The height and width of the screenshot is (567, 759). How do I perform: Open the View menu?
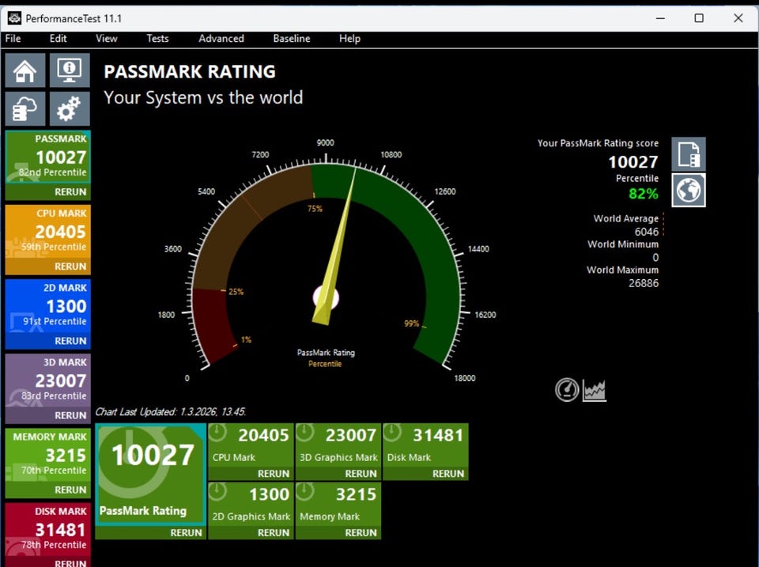[107, 39]
